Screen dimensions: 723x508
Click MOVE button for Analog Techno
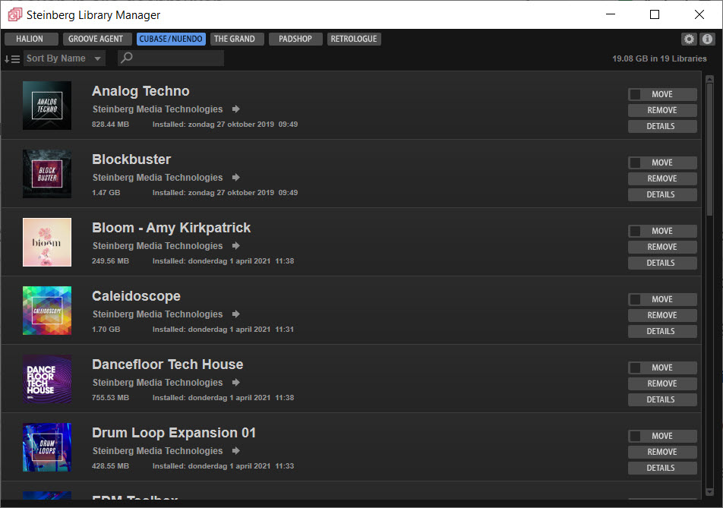pos(662,94)
